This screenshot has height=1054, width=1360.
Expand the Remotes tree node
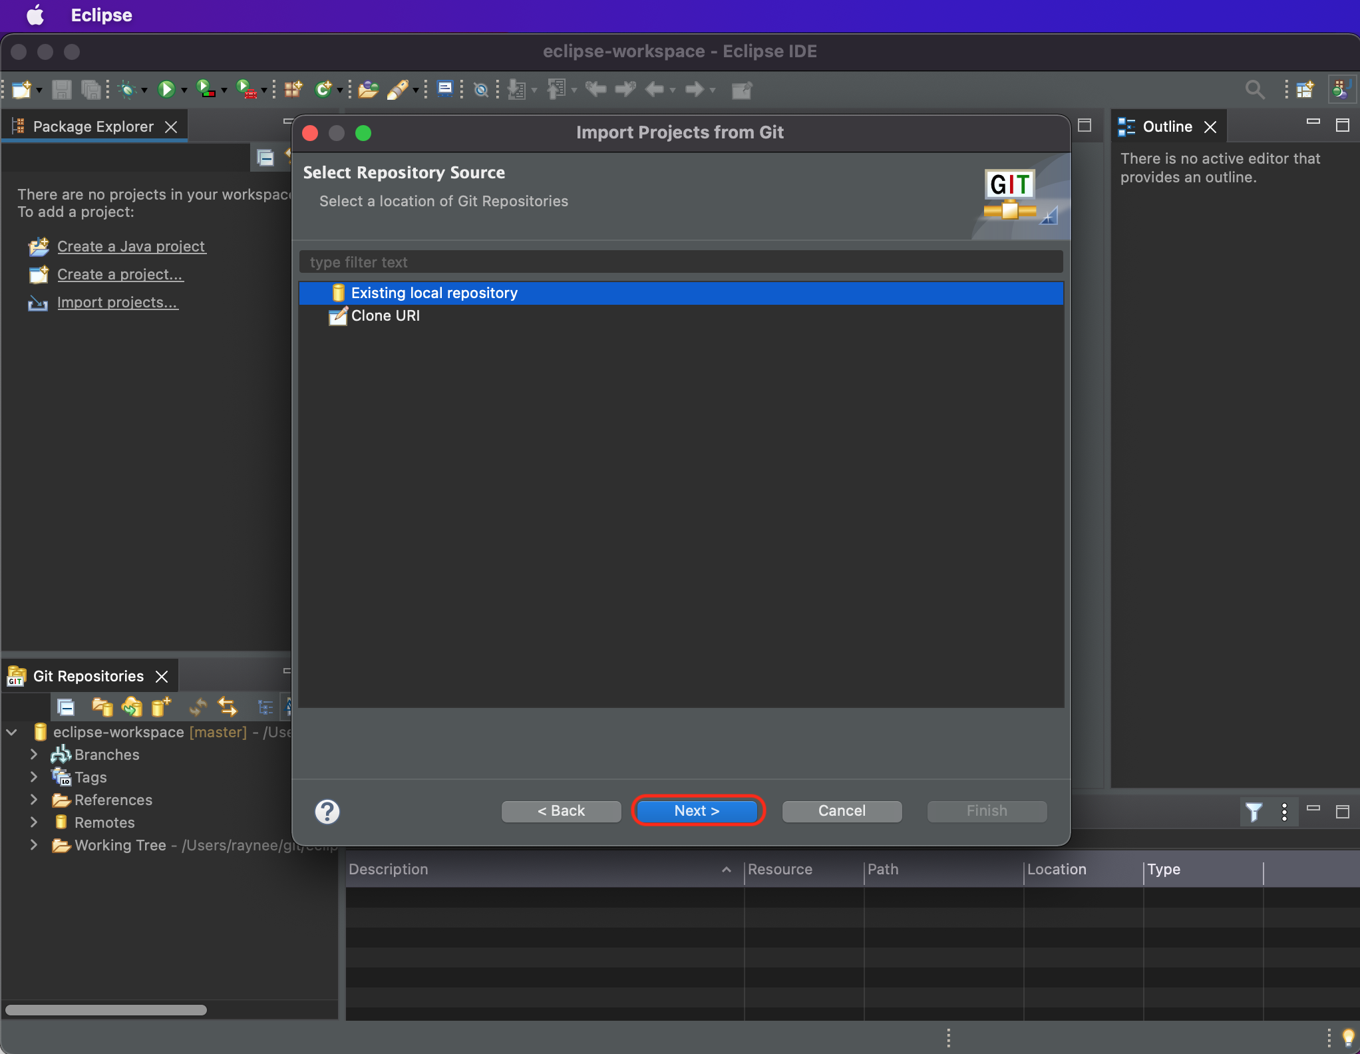(34, 822)
